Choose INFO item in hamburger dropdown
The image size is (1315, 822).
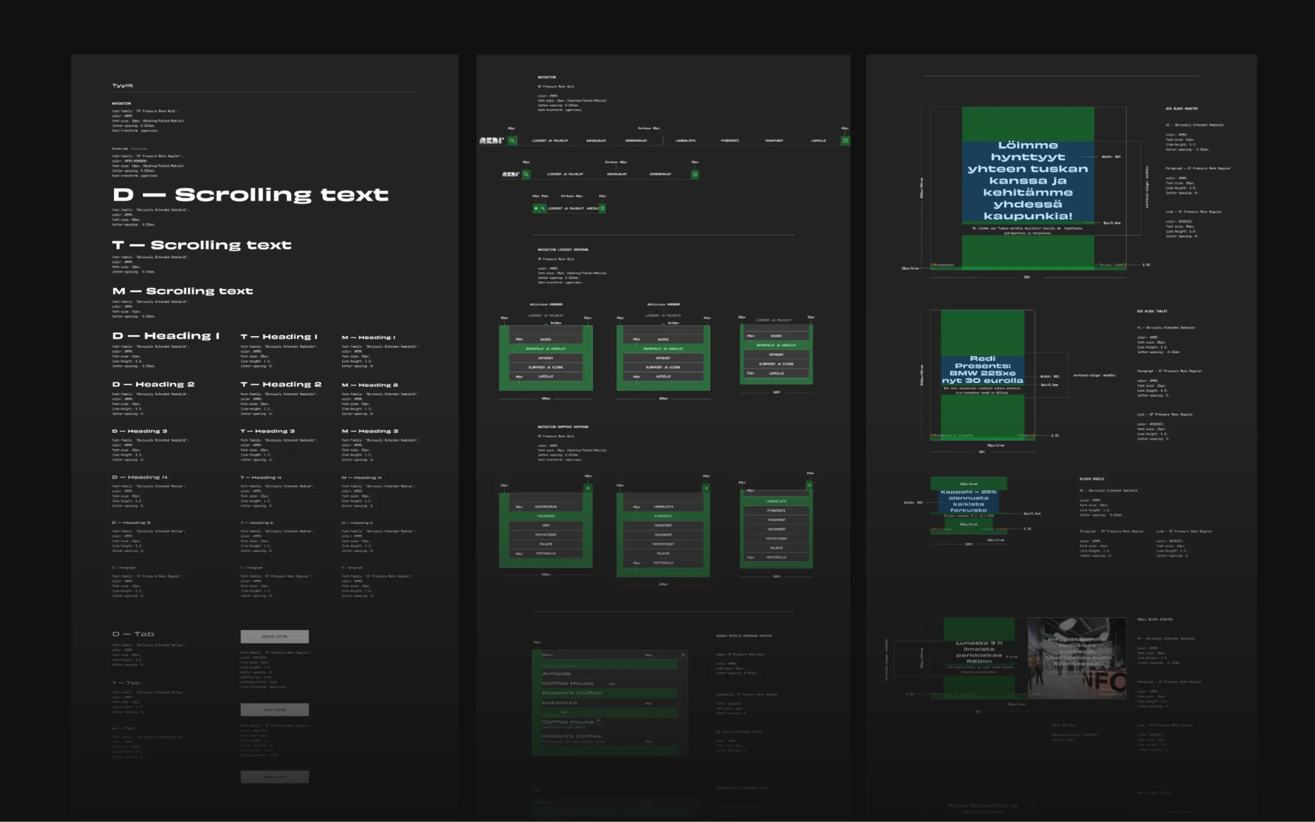coord(546,525)
